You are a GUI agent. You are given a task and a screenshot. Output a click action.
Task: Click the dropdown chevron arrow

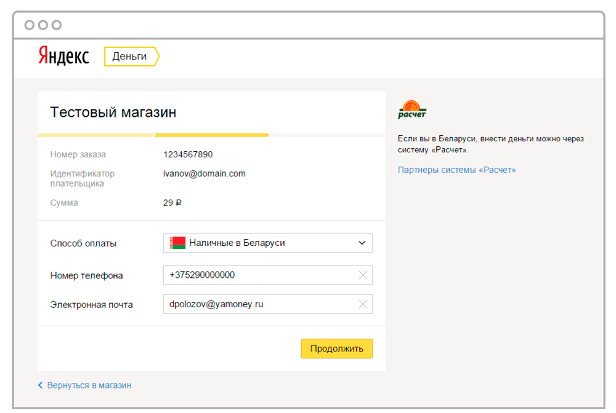coord(362,243)
